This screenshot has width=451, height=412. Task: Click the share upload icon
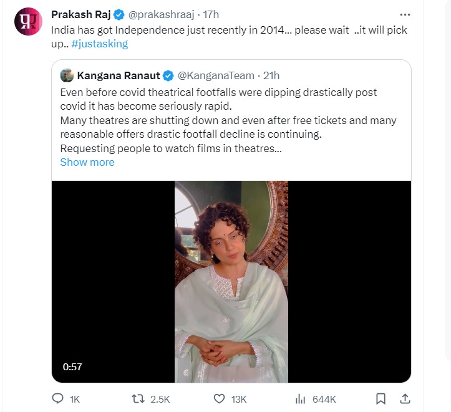point(404,398)
